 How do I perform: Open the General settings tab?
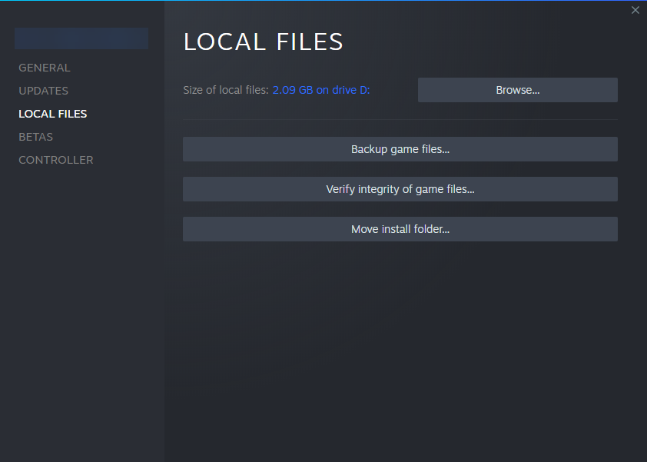(44, 68)
